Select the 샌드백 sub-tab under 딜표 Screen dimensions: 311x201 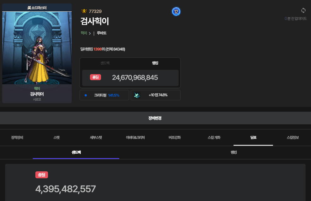pos(76,152)
